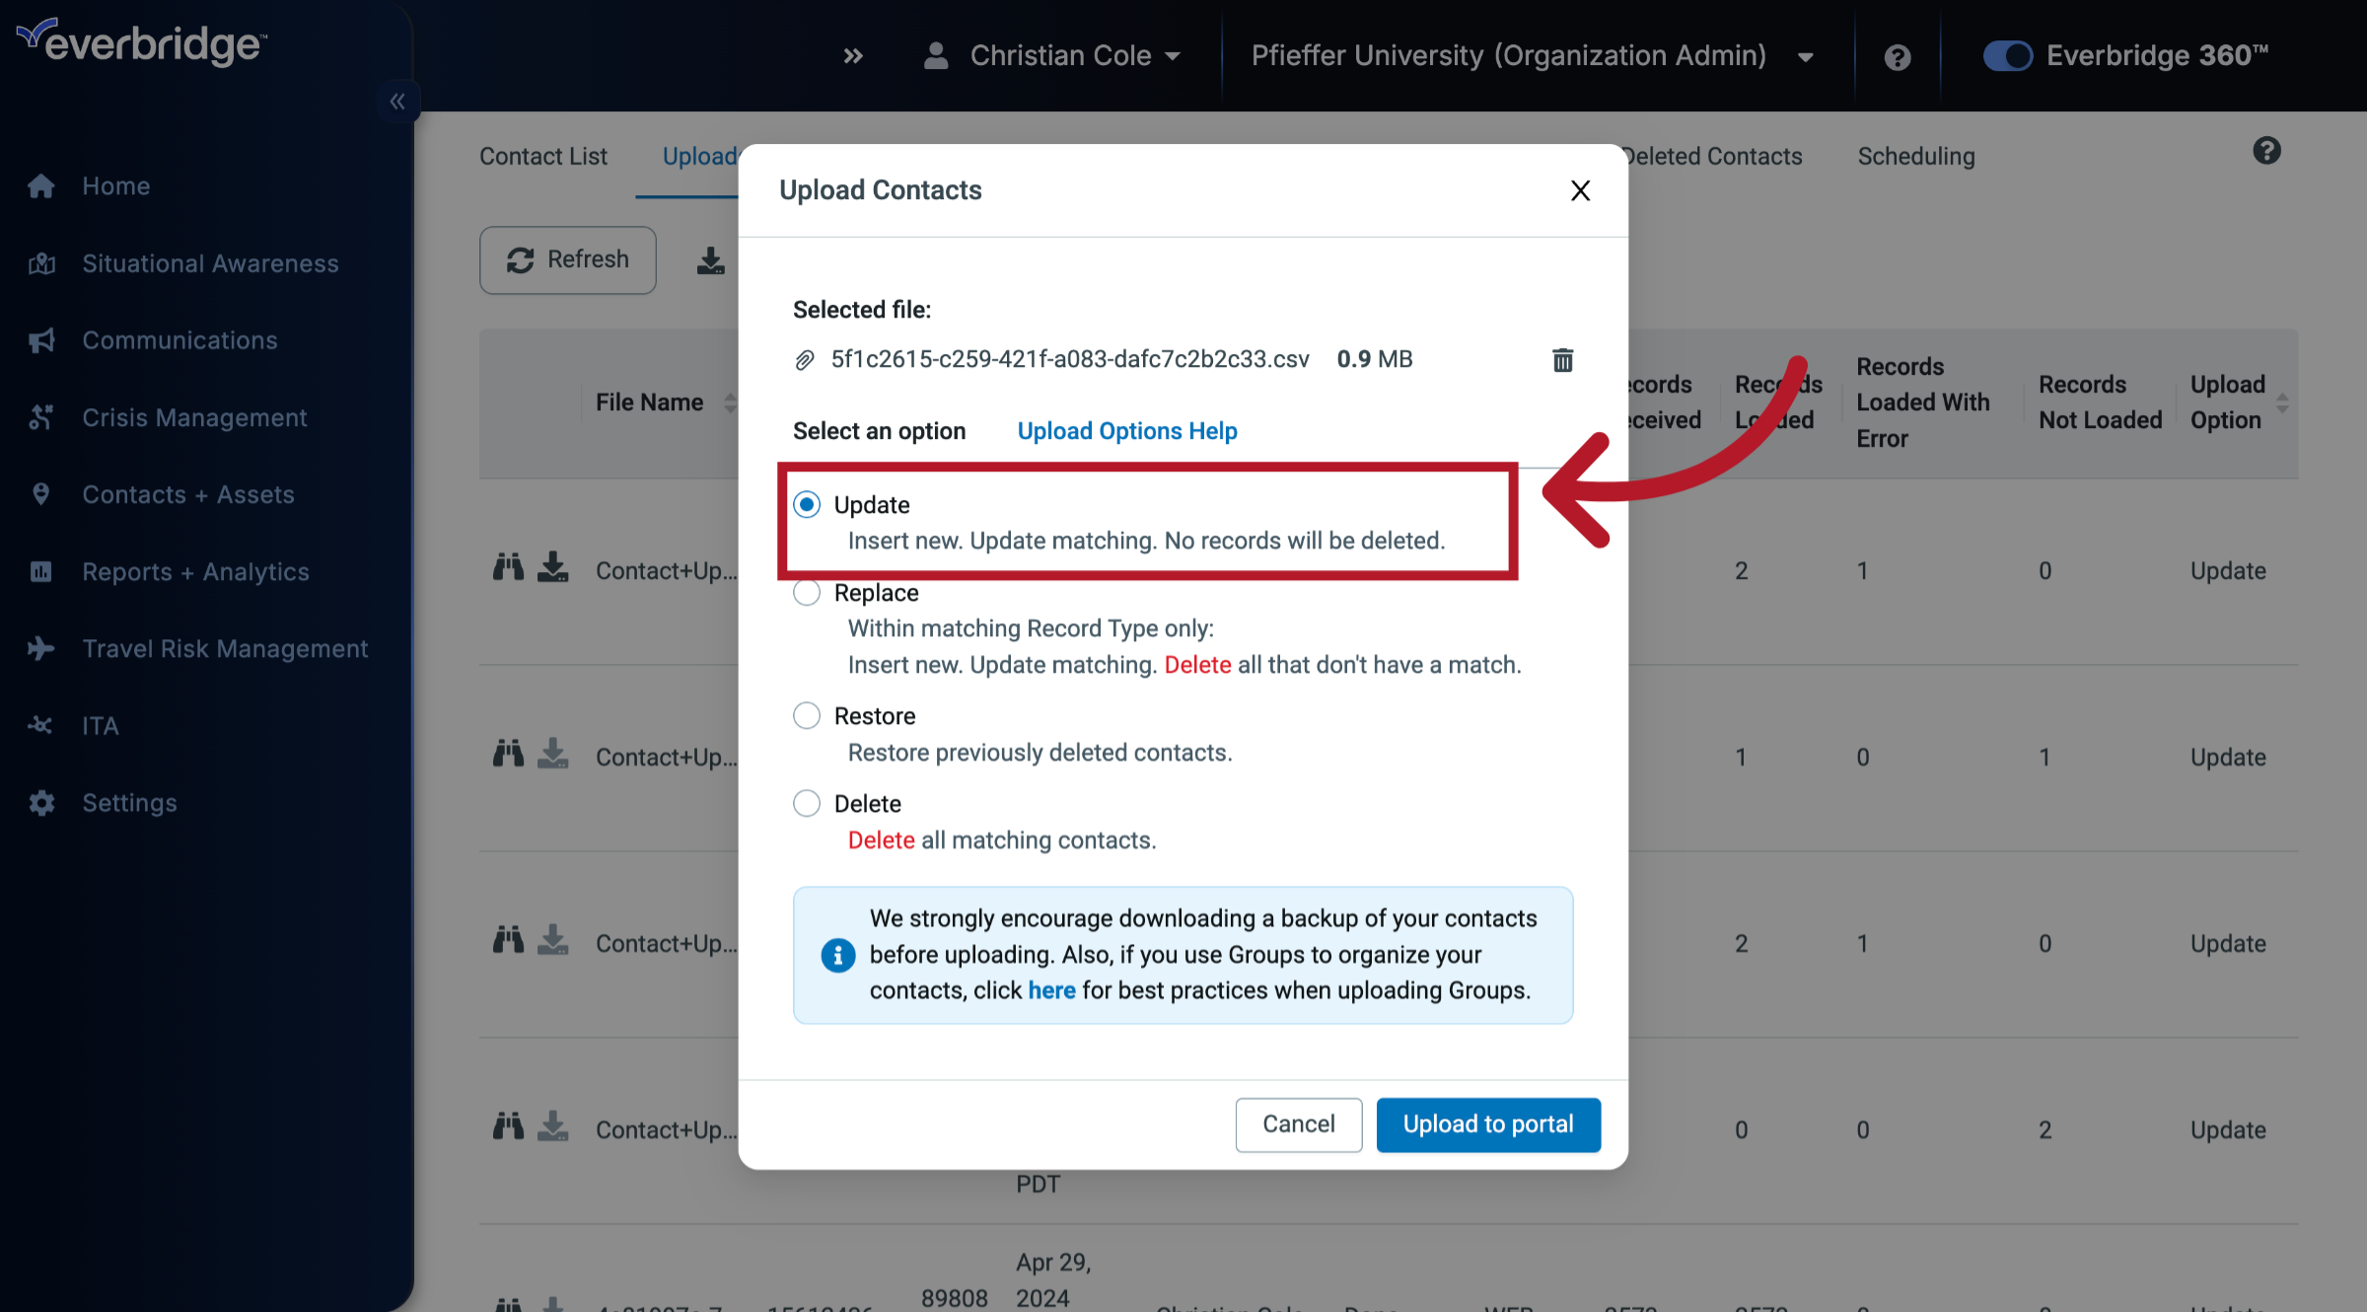The width and height of the screenshot is (2367, 1312).
Task: Open the Upload Options Help link
Action: (x=1126, y=430)
